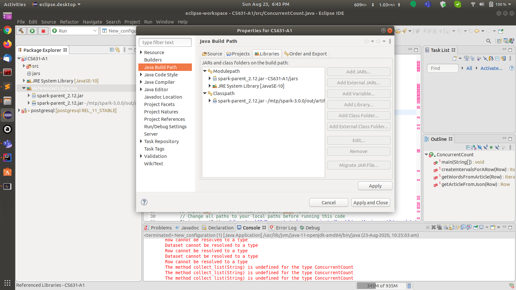
Task: Select WikiText properties page
Action: coord(154,164)
